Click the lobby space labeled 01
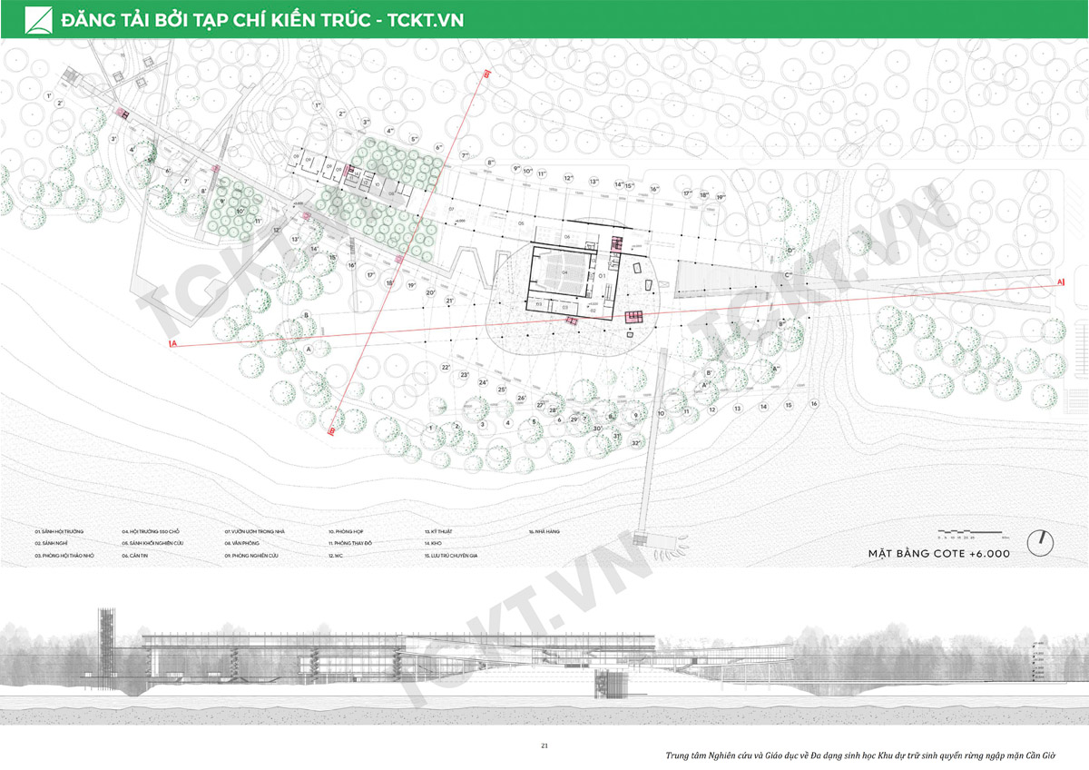The image size is (1089, 770). tap(601, 274)
